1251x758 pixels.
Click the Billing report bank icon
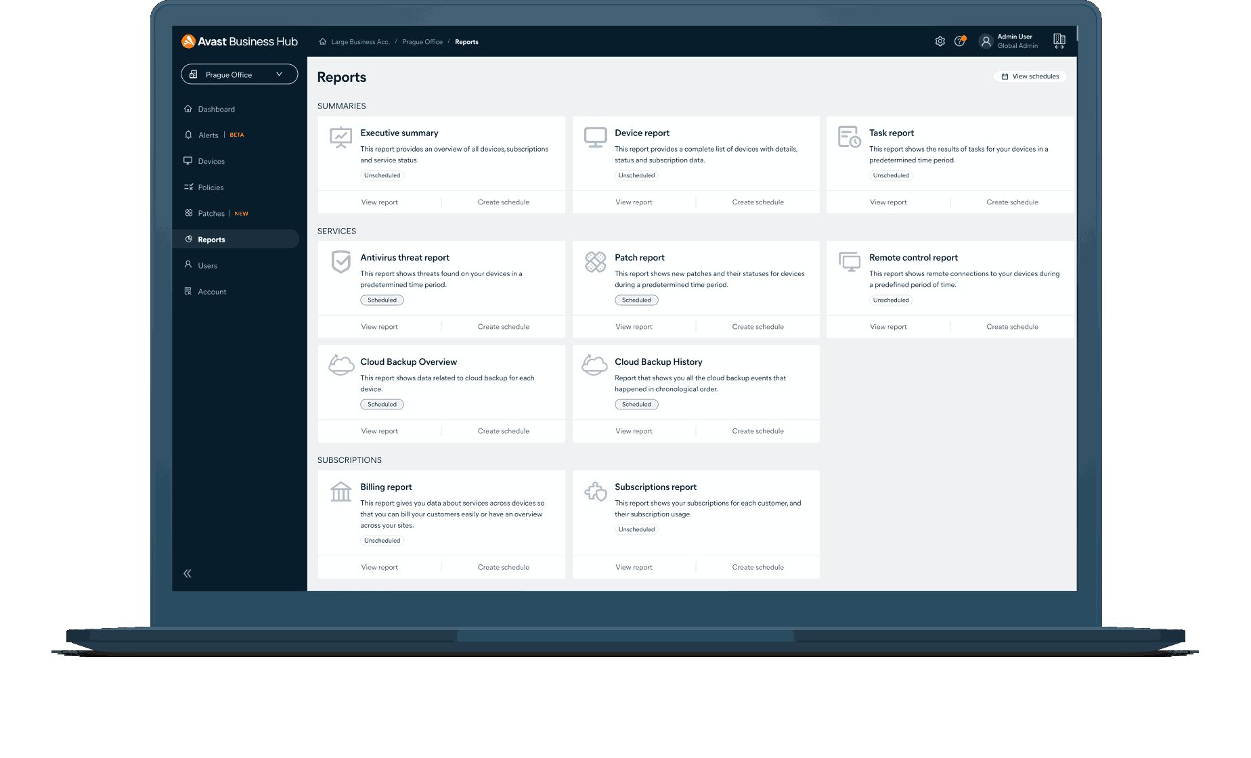[341, 491]
